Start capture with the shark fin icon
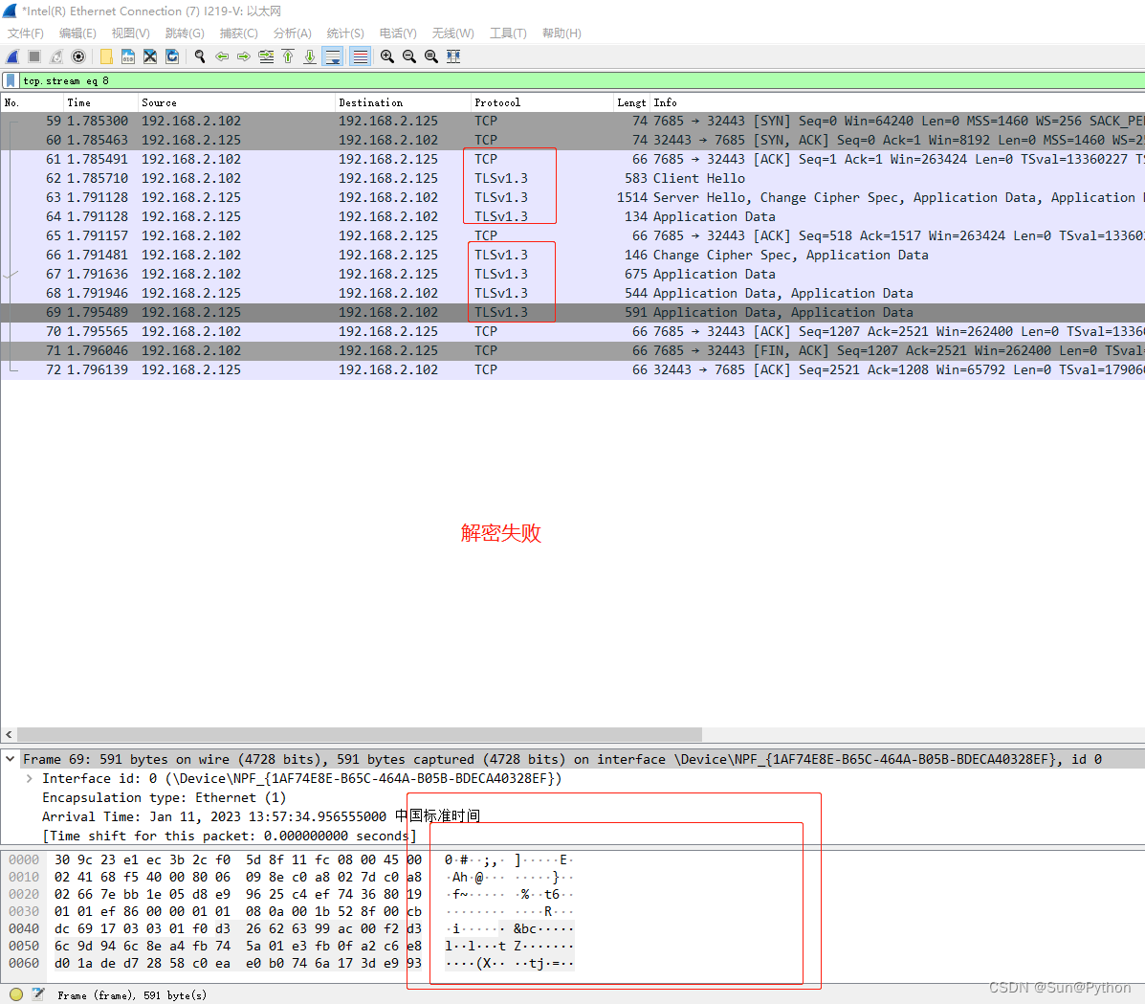 [12, 56]
